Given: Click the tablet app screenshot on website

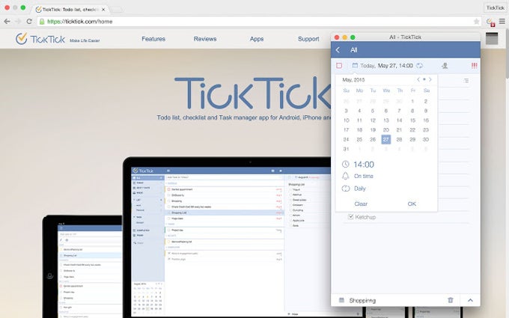Looking at the screenshot, I should [83, 266].
